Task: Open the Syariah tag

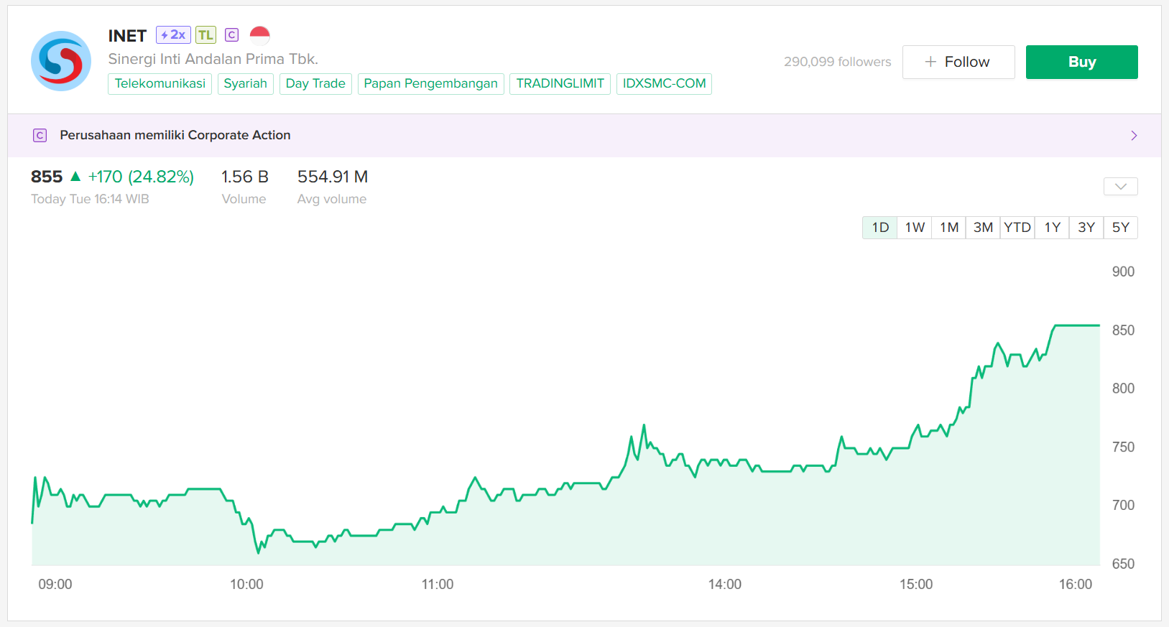Action: pyautogui.click(x=245, y=83)
